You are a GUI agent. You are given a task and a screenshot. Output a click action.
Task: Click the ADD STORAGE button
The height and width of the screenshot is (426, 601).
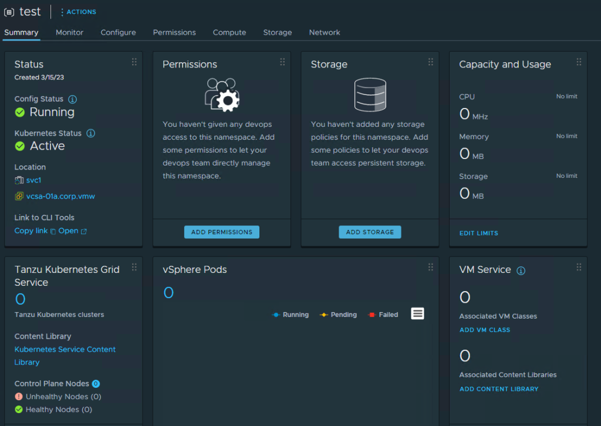[x=370, y=232]
